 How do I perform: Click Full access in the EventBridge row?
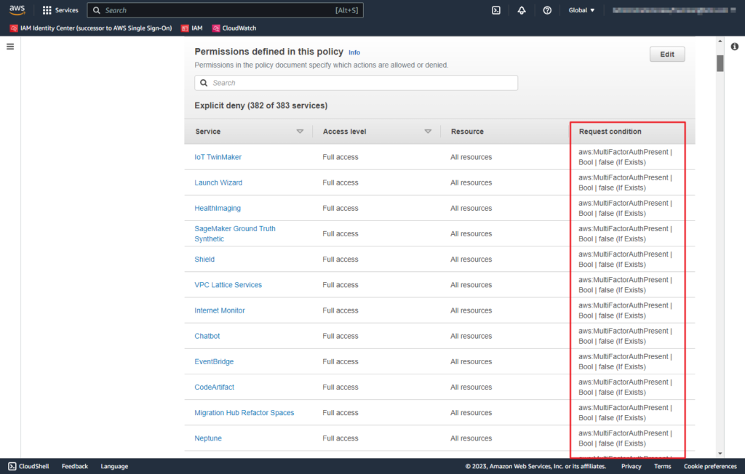(340, 362)
